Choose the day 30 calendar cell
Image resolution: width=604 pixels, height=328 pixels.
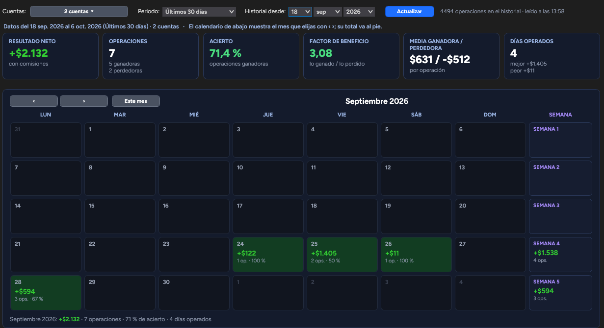[x=194, y=293]
